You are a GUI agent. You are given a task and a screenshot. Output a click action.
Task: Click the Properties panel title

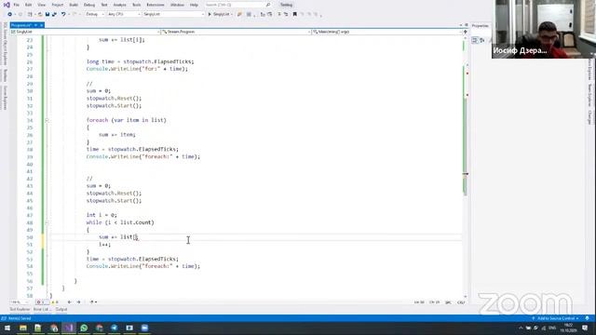point(481,26)
